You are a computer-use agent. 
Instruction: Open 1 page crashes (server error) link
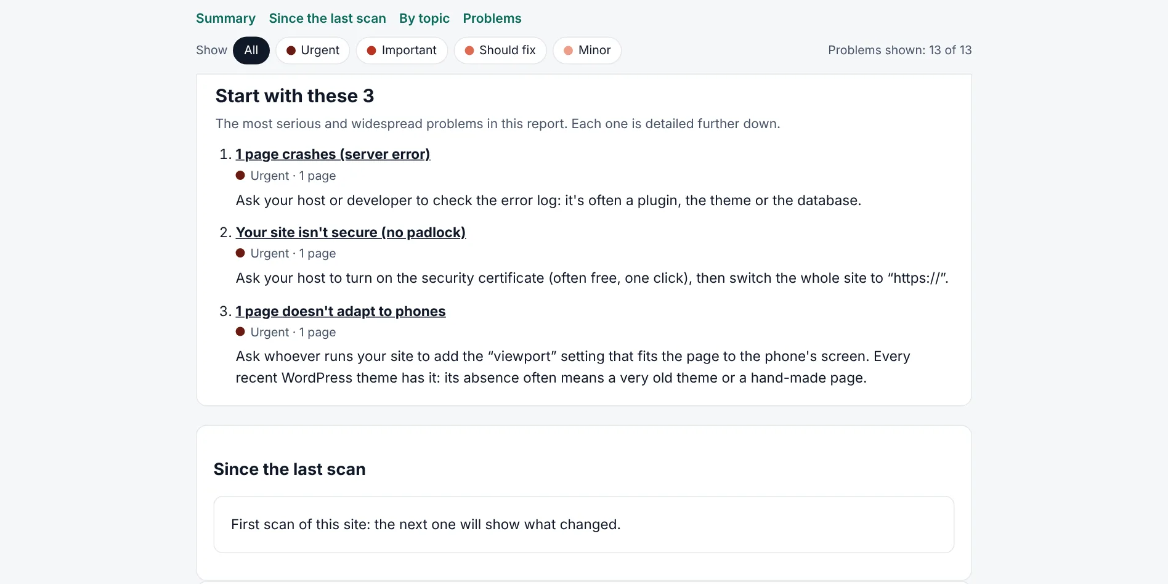[333, 154]
